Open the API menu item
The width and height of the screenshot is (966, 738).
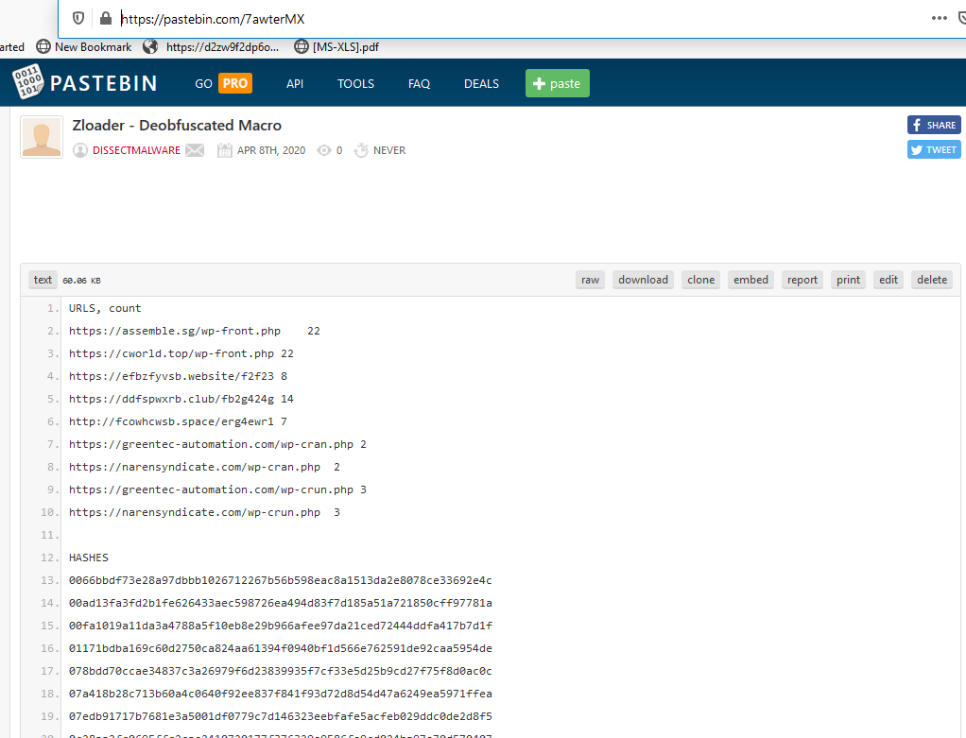tap(295, 84)
